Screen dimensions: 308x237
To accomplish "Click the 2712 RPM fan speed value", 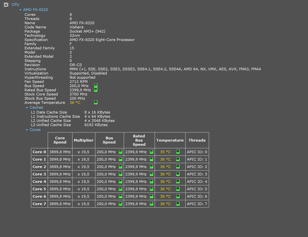I will [79, 82].
